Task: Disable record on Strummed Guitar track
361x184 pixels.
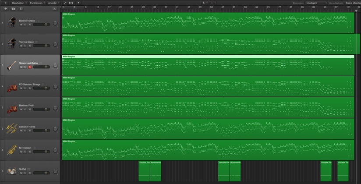Action: pyautogui.click(x=29, y=67)
